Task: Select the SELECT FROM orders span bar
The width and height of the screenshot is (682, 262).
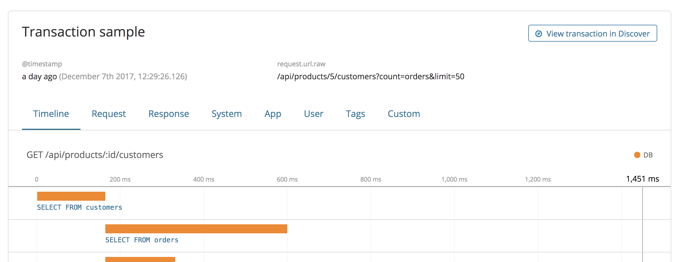Action: coord(196,228)
